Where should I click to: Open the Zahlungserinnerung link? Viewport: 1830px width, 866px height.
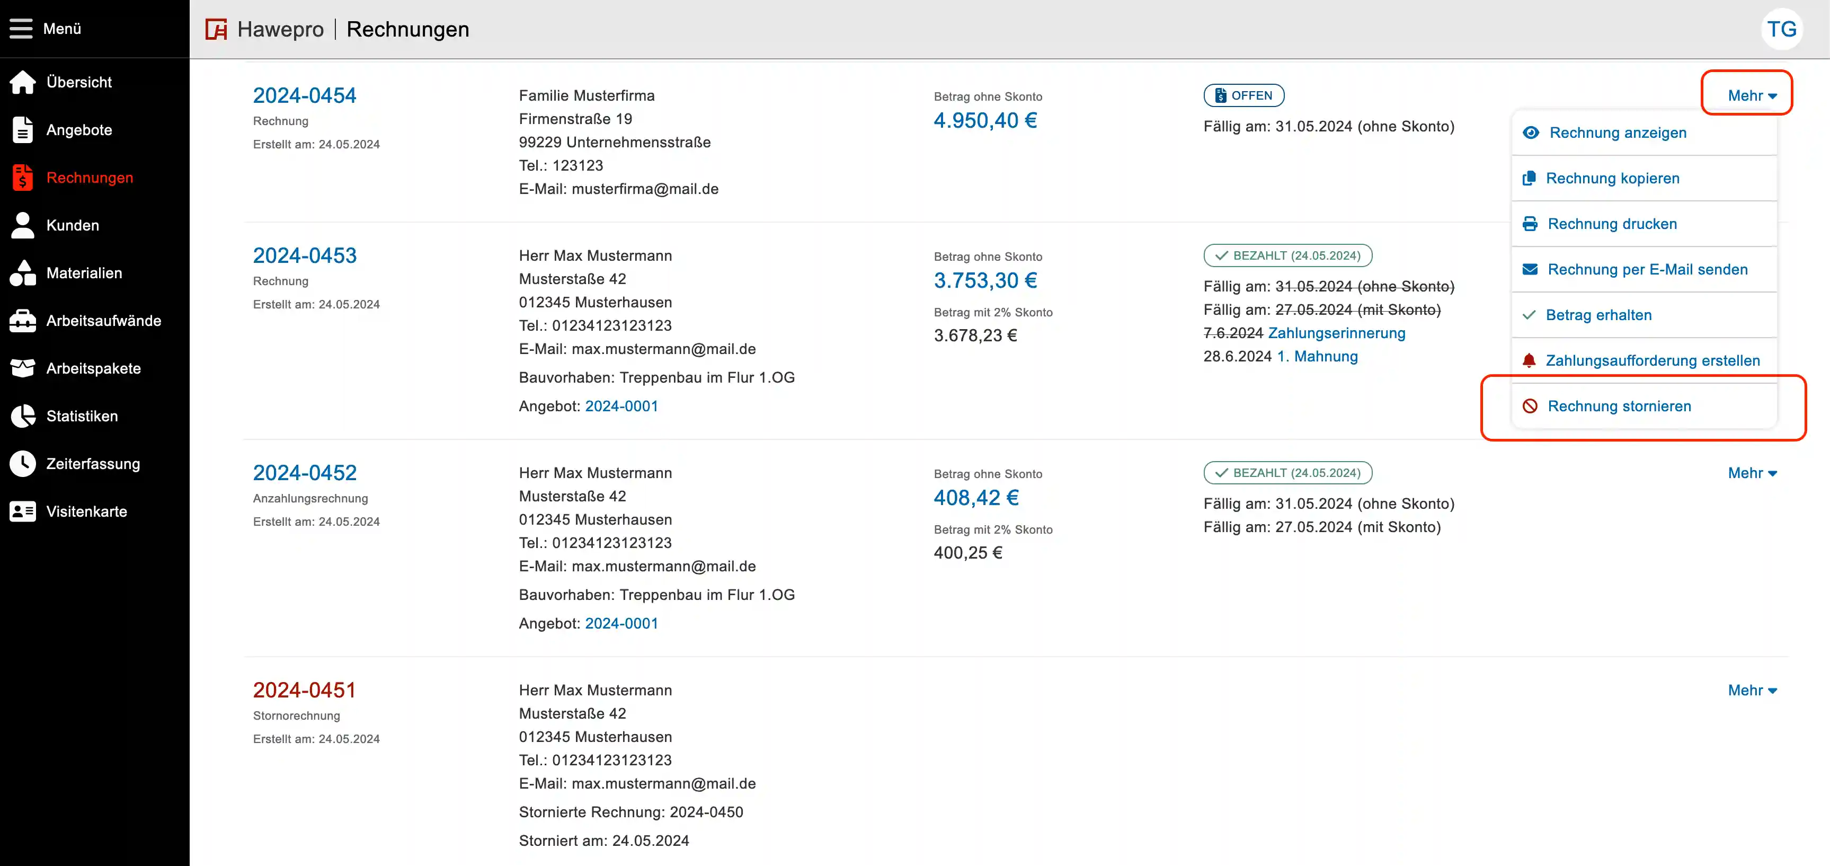(x=1336, y=332)
